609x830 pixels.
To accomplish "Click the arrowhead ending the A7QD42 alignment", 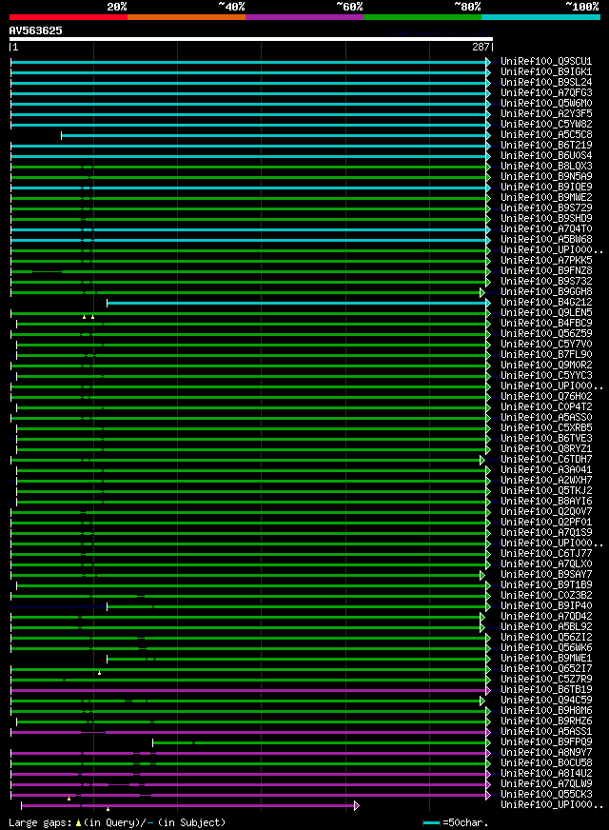I will coord(482,617).
